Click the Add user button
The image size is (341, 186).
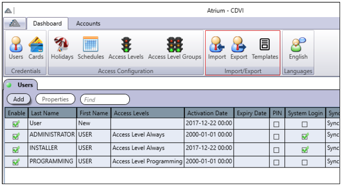19,99
